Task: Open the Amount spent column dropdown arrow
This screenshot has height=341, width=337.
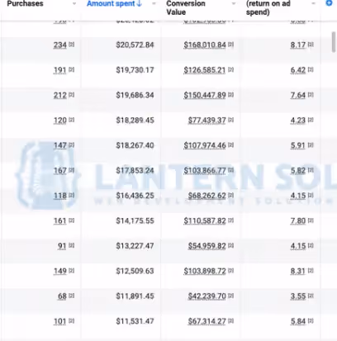Action: tap(154, 3)
